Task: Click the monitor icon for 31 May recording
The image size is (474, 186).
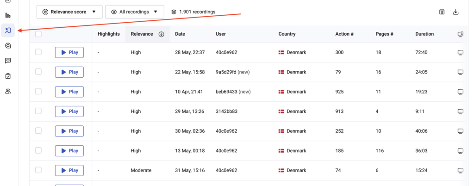Action: (x=461, y=171)
